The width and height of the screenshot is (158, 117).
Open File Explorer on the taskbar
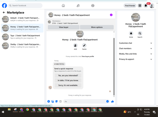(x=9, y=109)
